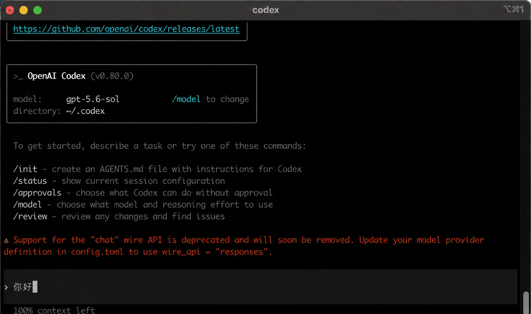This screenshot has height=314, width=531.
Task: Click the vertical scrollbar thumb
Action: tap(526, 302)
